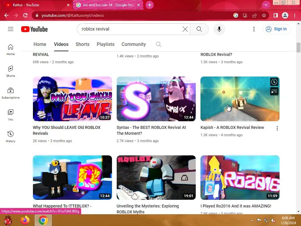Click the install app icon in address bar

pyautogui.click(x=245, y=15)
